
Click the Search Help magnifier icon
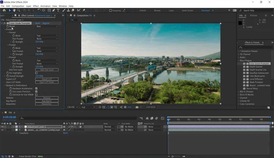click(241, 10)
